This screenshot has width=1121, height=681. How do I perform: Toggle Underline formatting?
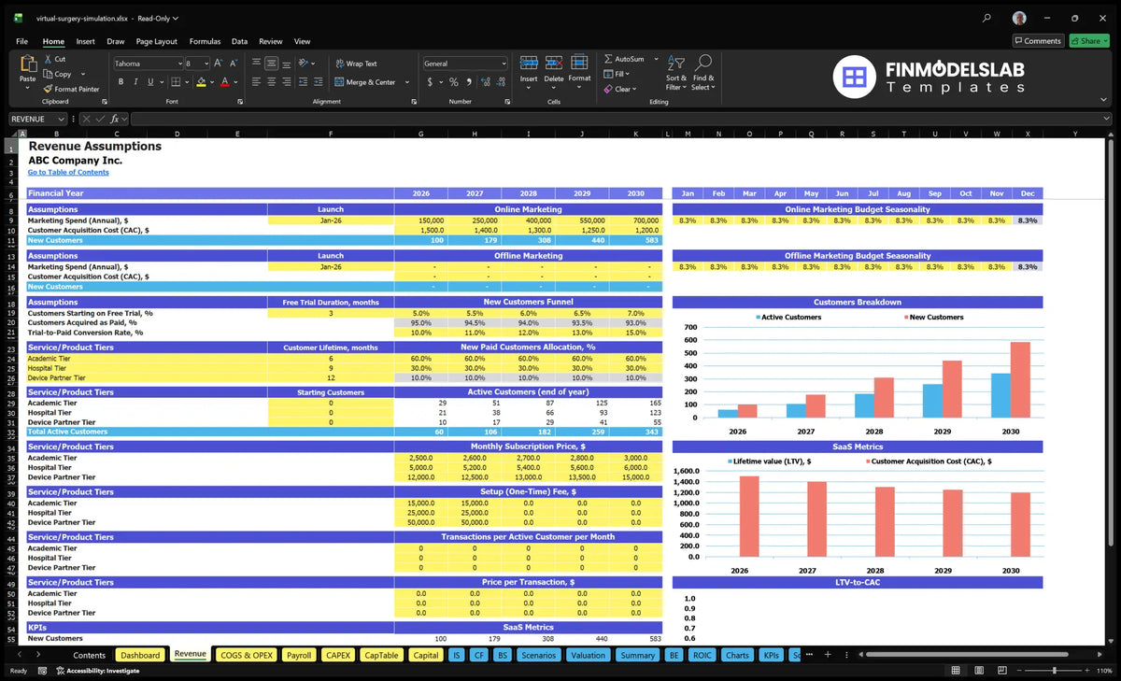[x=150, y=82]
